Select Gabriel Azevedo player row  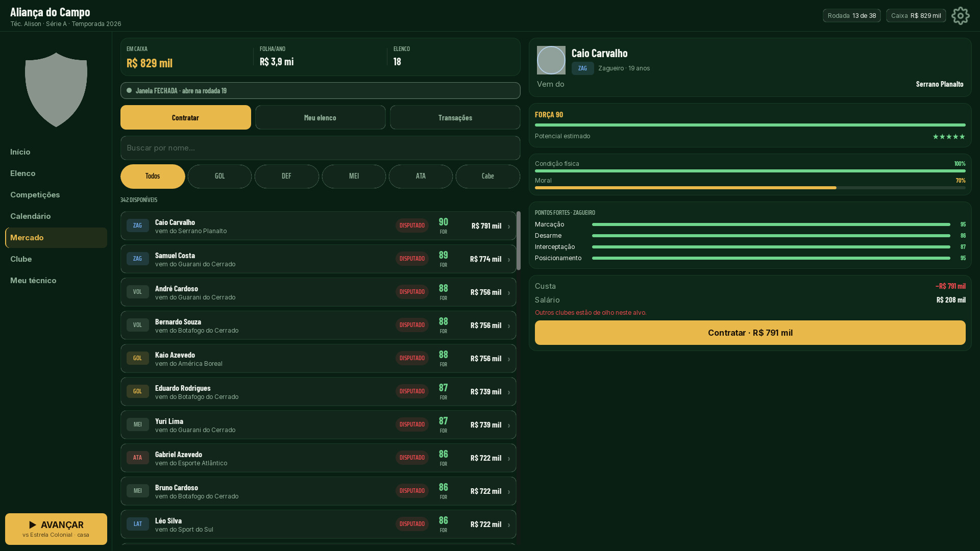(318, 458)
